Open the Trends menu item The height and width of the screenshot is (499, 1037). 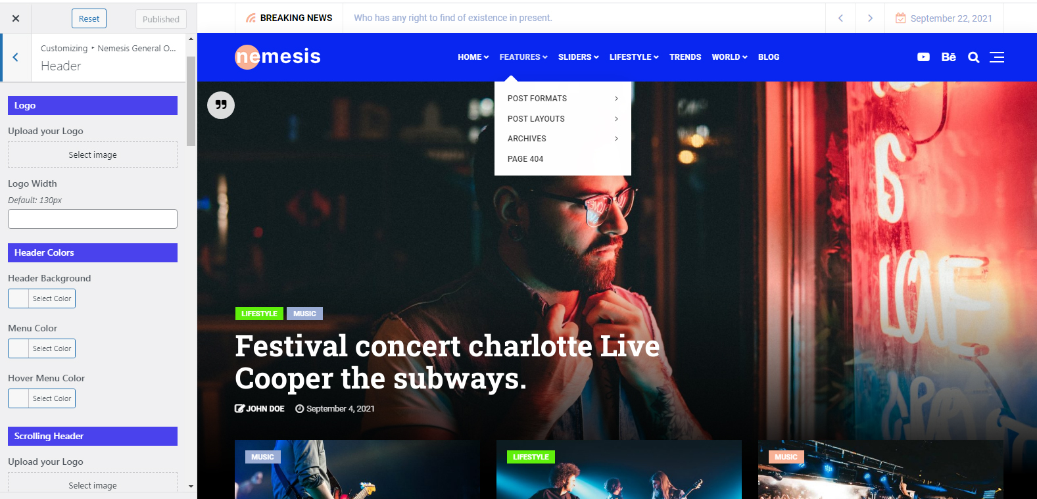click(x=685, y=57)
